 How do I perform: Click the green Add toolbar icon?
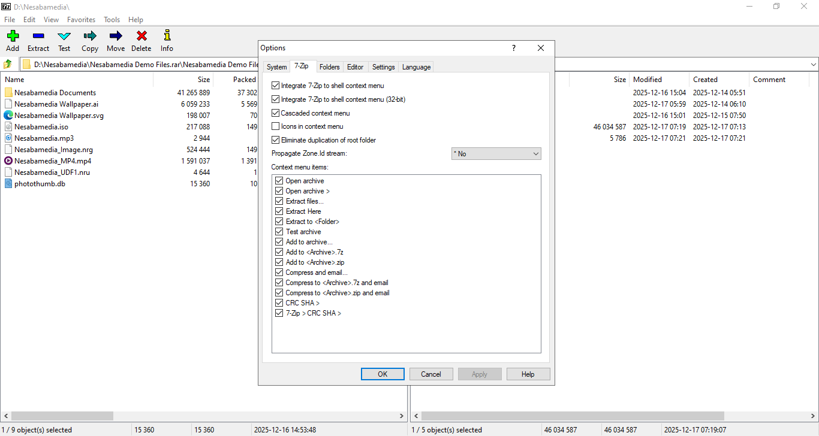pyautogui.click(x=13, y=36)
